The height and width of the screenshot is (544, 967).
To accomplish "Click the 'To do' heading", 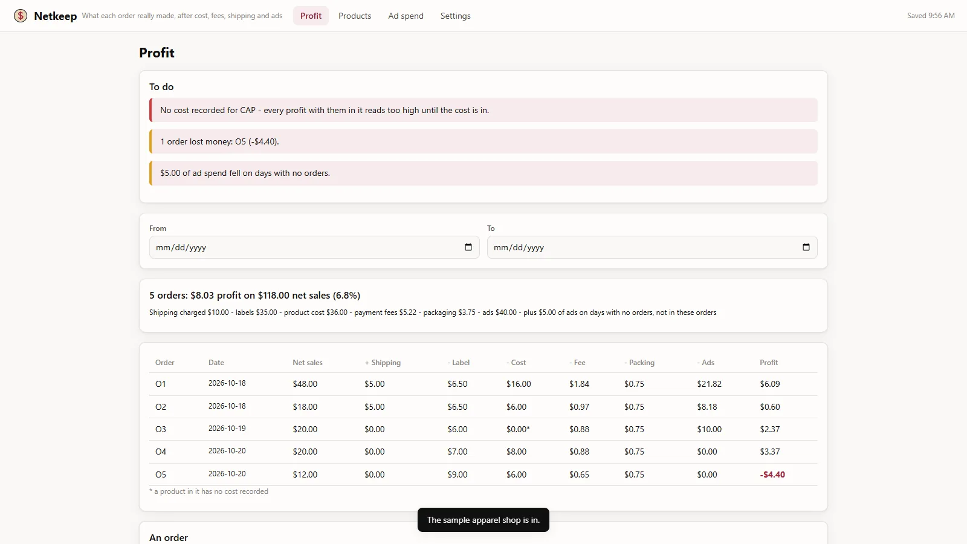I will click(x=161, y=87).
